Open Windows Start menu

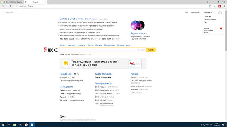pyautogui.click(x=3, y=125)
